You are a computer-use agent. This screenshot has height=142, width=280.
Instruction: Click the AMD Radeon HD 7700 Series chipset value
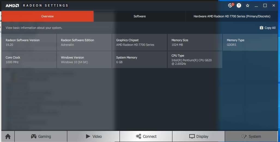point(135,45)
